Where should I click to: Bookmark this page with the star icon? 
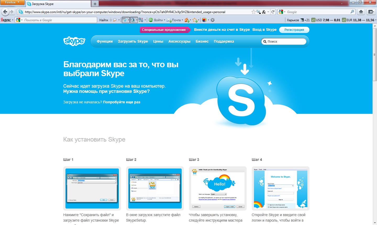click(x=253, y=12)
